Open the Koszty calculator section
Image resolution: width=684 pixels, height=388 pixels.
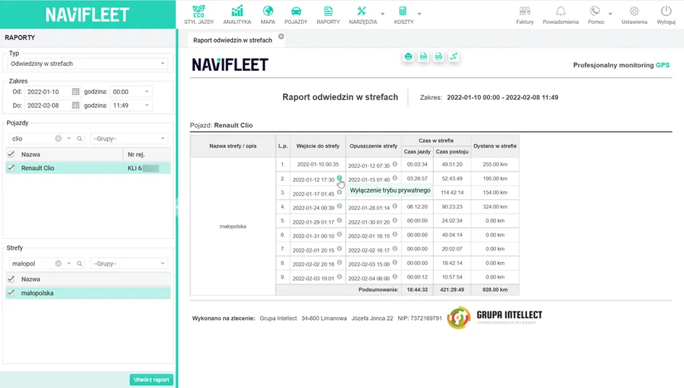click(403, 14)
